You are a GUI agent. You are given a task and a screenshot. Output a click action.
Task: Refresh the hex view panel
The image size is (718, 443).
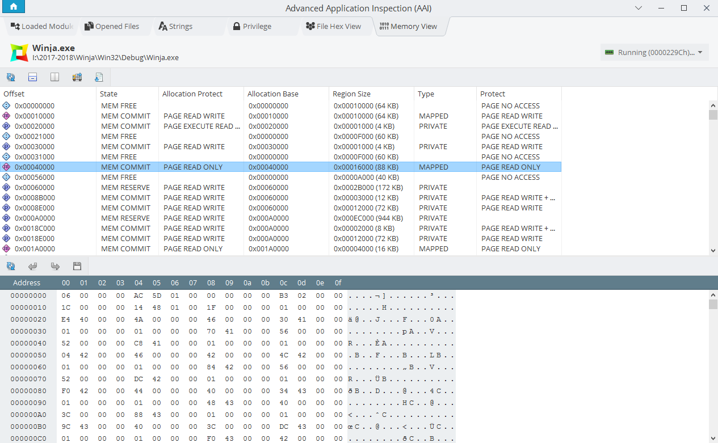pos(11,266)
